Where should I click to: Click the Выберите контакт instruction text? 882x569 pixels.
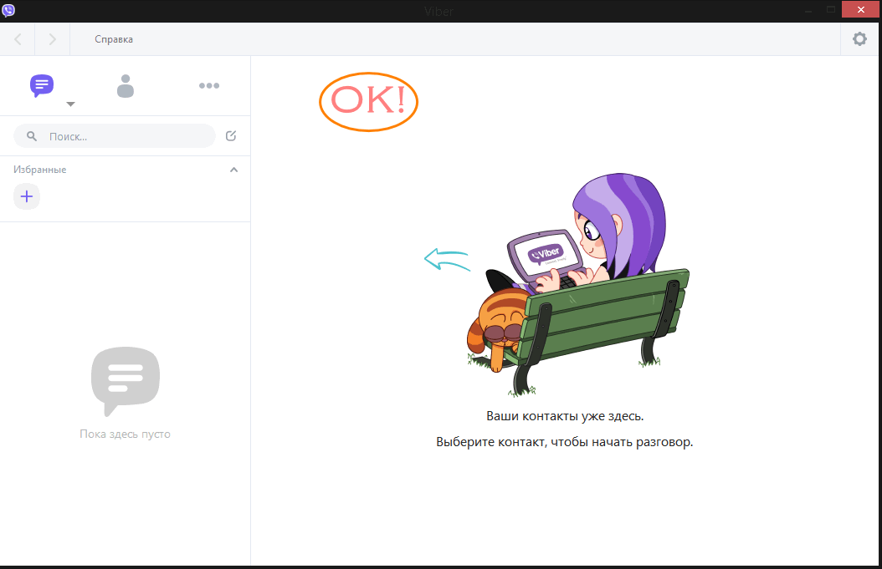click(564, 442)
